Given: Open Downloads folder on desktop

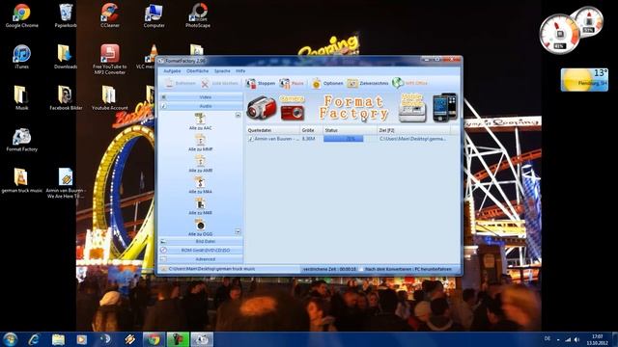Looking at the screenshot, I should coord(66,57).
